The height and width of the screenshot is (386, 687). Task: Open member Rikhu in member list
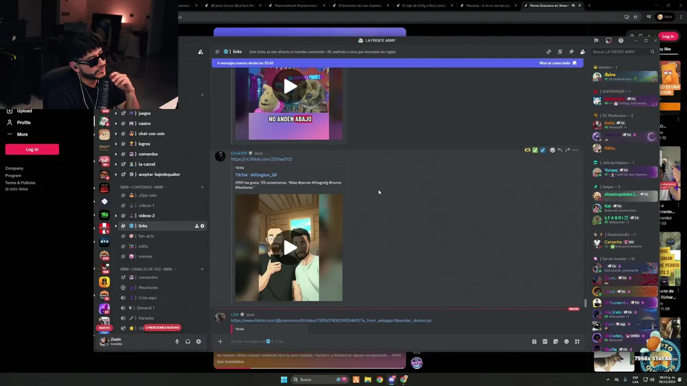(x=625, y=148)
